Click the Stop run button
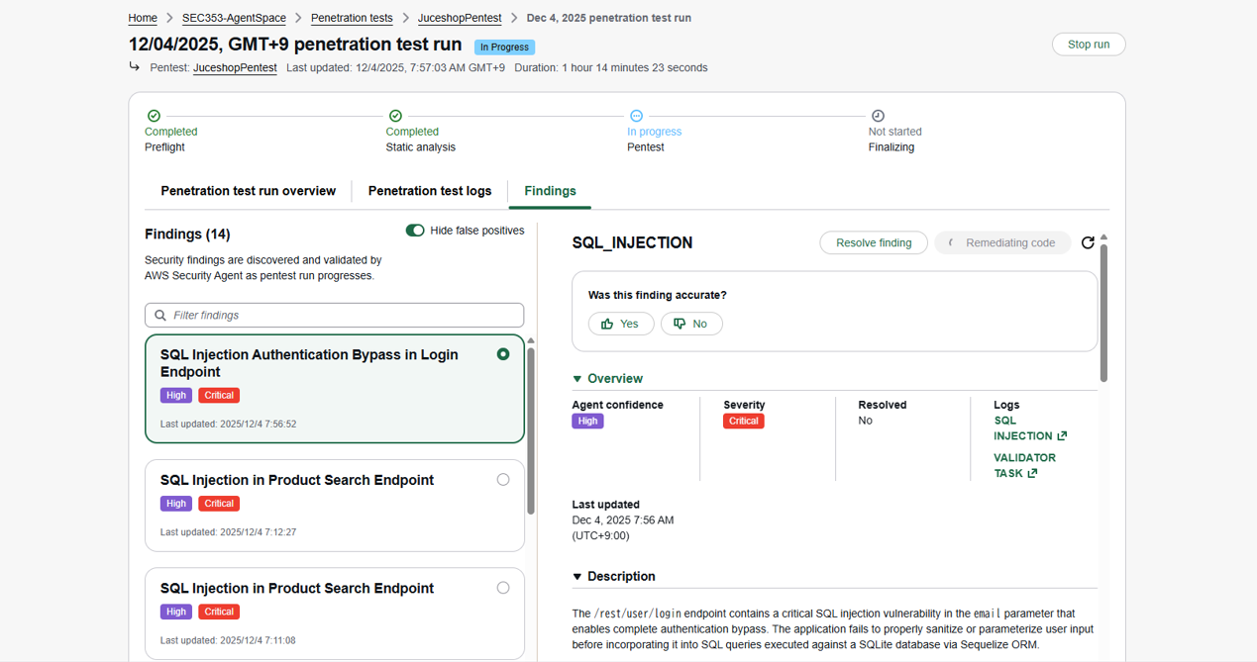This screenshot has height=662, width=1257. [x=1089, y=45]
